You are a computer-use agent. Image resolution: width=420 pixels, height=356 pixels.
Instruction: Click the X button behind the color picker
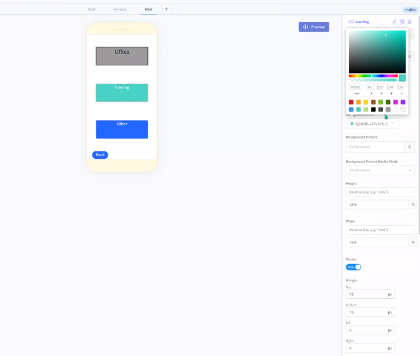click(x=410, y=57)
